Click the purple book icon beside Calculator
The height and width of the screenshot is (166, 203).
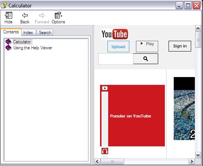pos(9,42)
